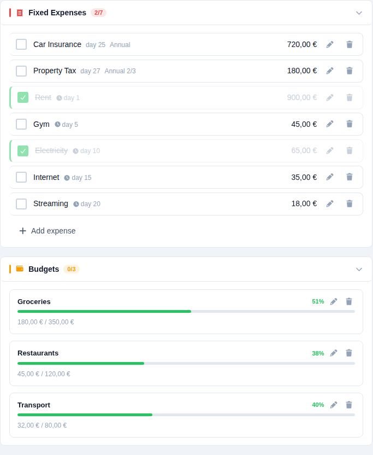The width and height of the screenshot is (373, 455).
Task: Edit the Car Insurance expense
Action: (330, 44)
